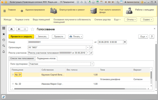Click the search magnifier in sidebar
The width and height of the screenshot is (158, 100).
[4, 46]
